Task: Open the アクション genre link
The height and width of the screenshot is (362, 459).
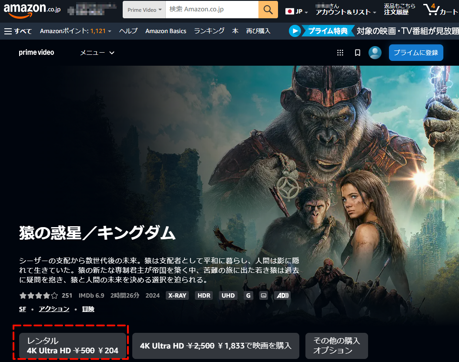Action: point(54,309)
